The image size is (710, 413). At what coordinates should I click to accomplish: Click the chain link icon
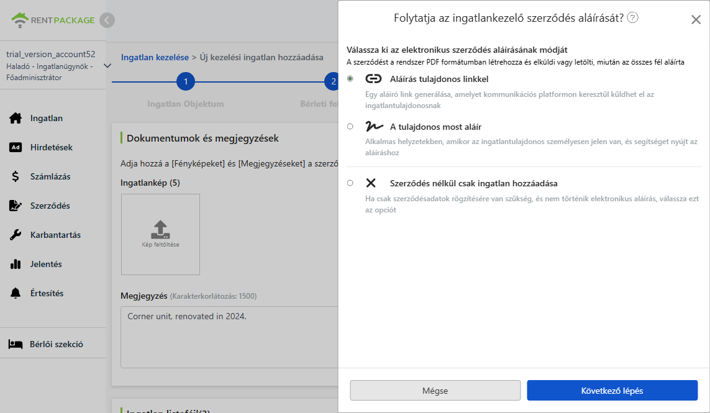tap(373, 79)
